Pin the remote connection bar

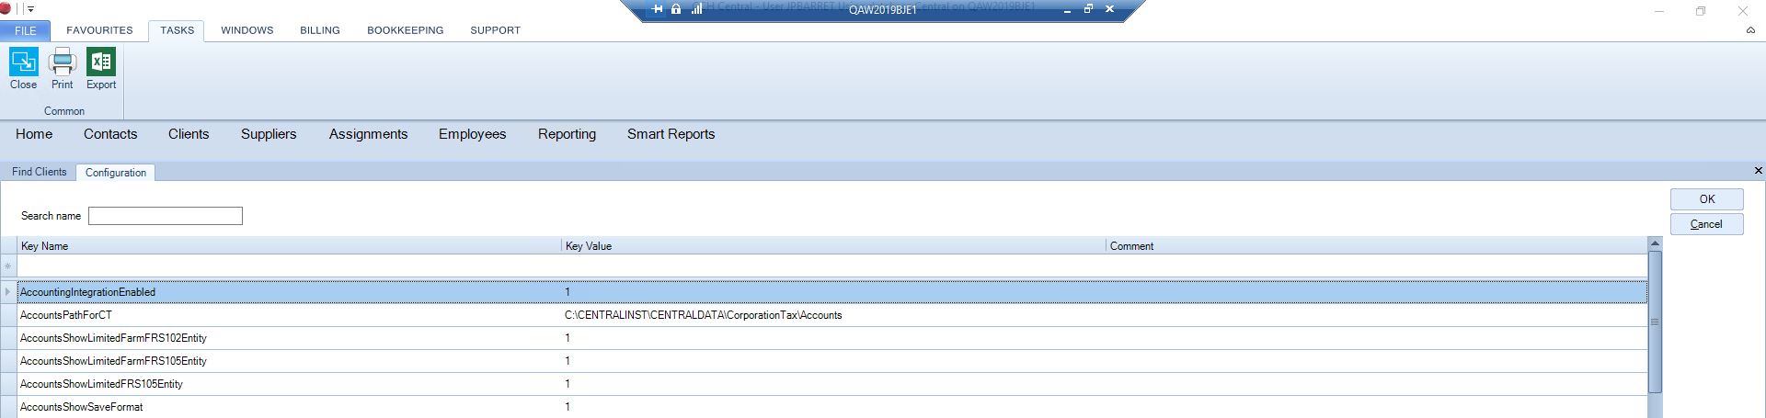pyautogui.click(x=657, y=9)
